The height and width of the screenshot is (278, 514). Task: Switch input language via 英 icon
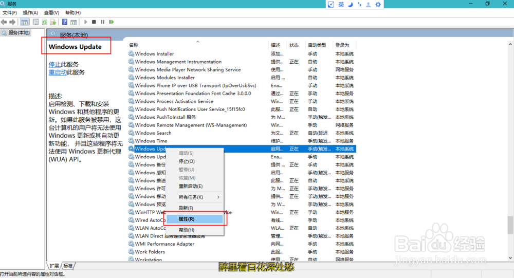(x=341, y=5)
